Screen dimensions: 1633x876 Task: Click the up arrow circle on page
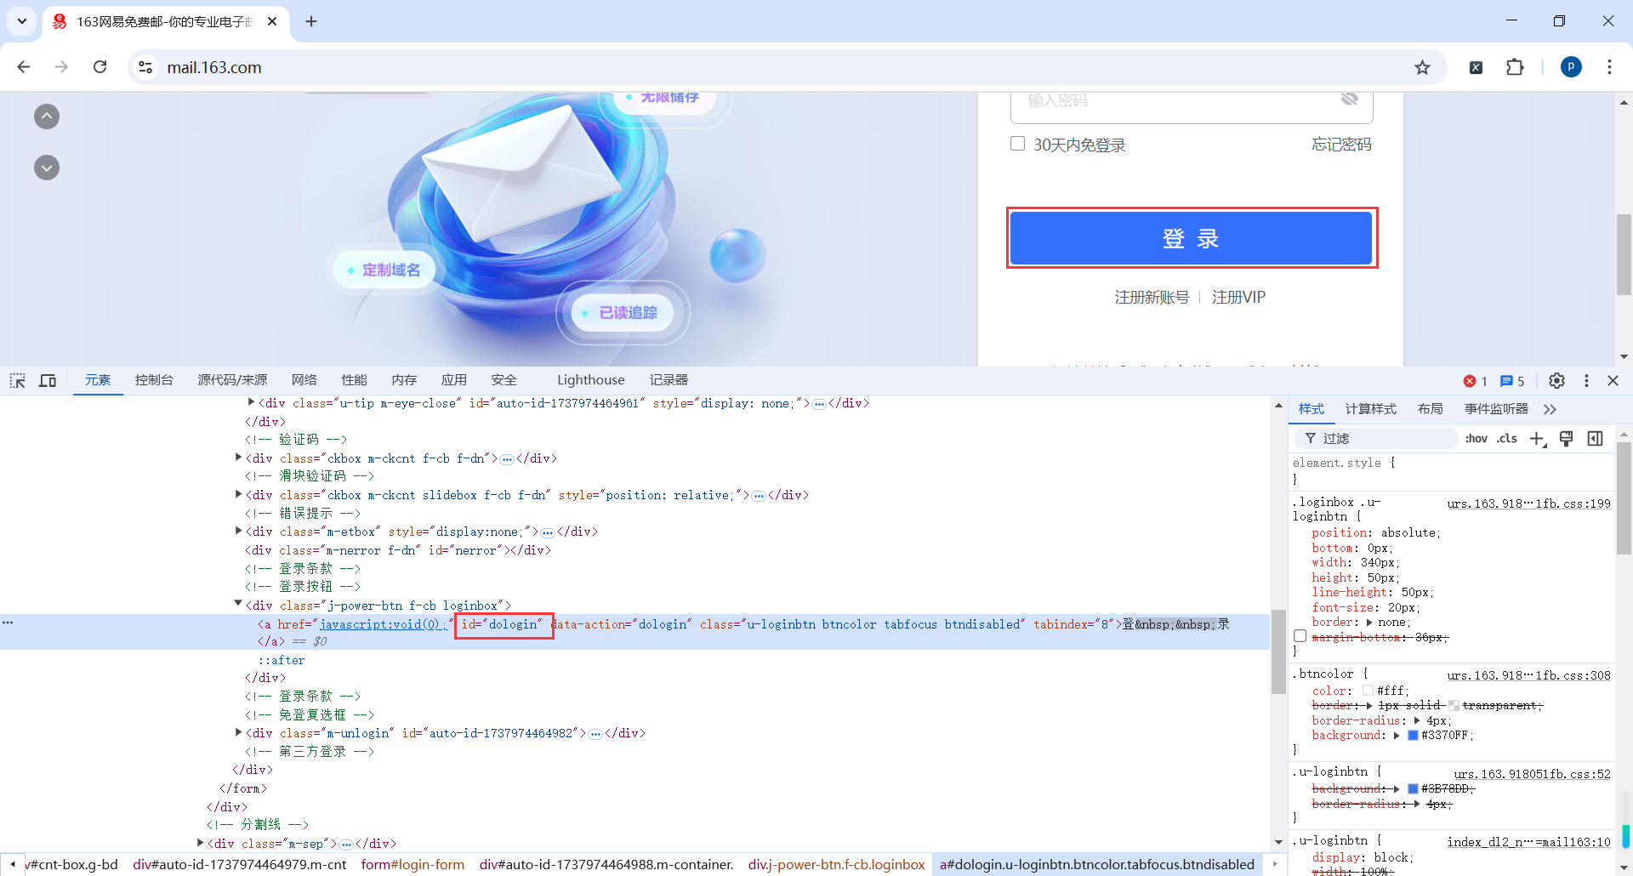click(47, 117)
